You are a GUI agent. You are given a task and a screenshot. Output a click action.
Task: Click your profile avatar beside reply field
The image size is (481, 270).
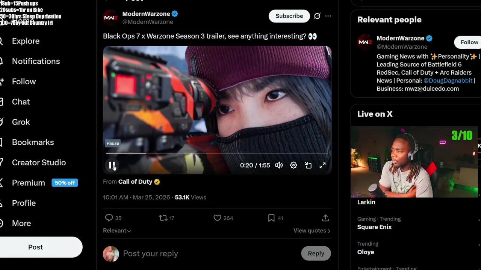[111, 254]
